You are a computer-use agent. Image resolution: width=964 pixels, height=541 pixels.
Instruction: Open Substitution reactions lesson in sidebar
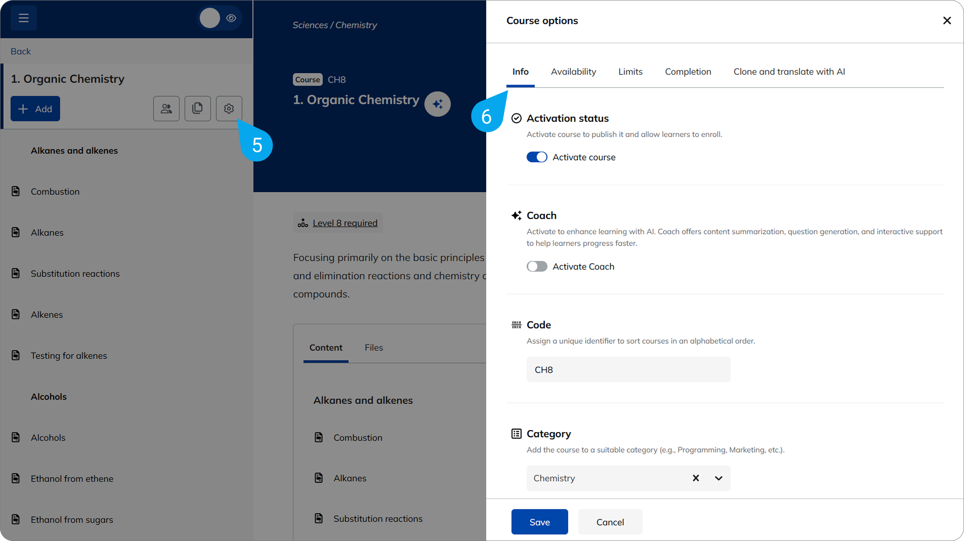(75, 274)
